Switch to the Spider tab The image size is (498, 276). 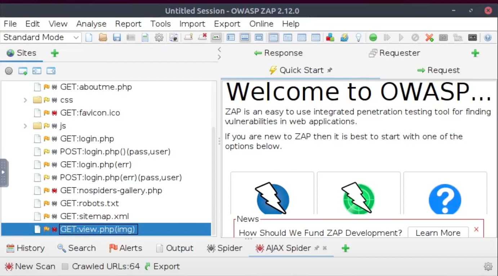(x=224, y=248)
